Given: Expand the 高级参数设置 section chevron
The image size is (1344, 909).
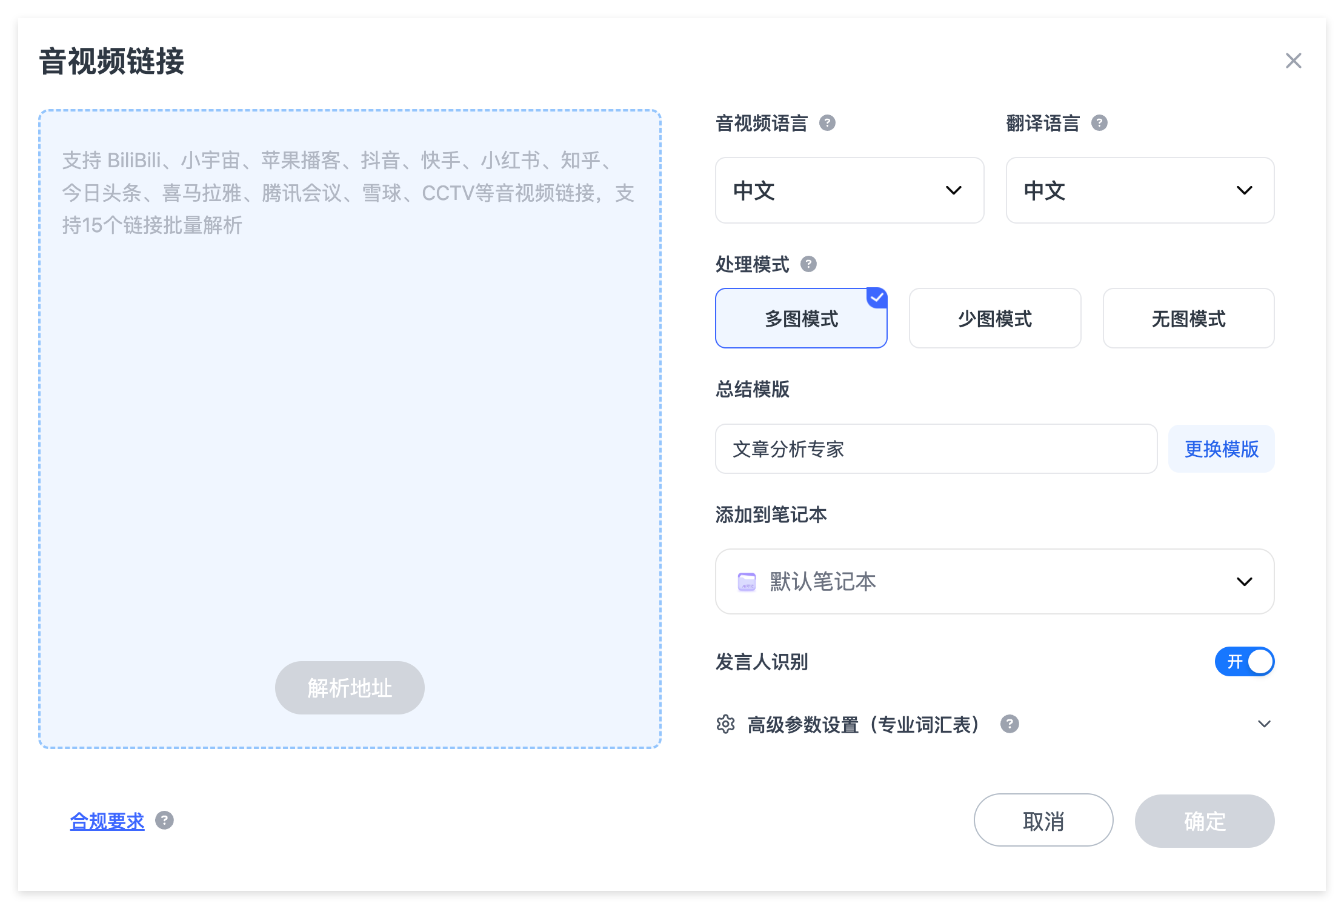Looking at the screenshot, I should 1264,724.
